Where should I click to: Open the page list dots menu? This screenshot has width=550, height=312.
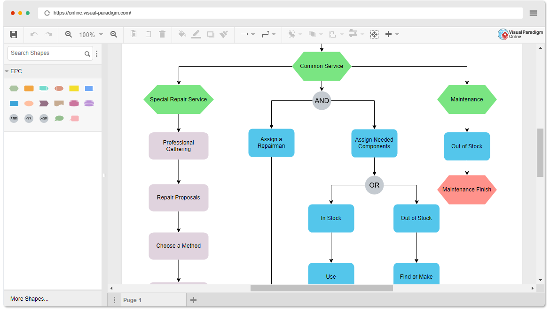(x=114, y=300)
